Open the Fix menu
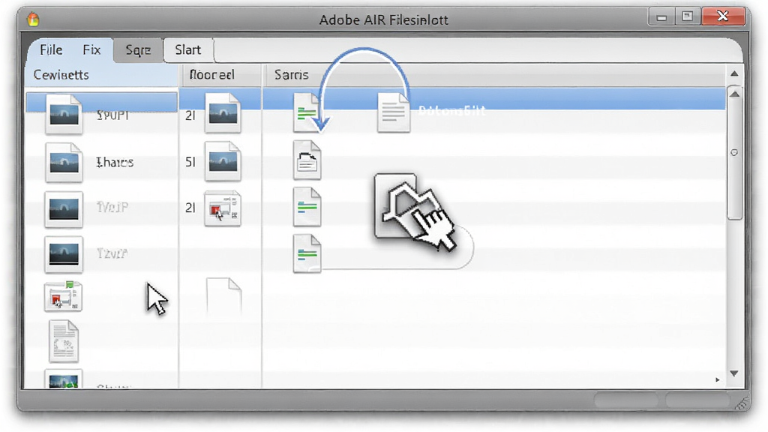 91,50
